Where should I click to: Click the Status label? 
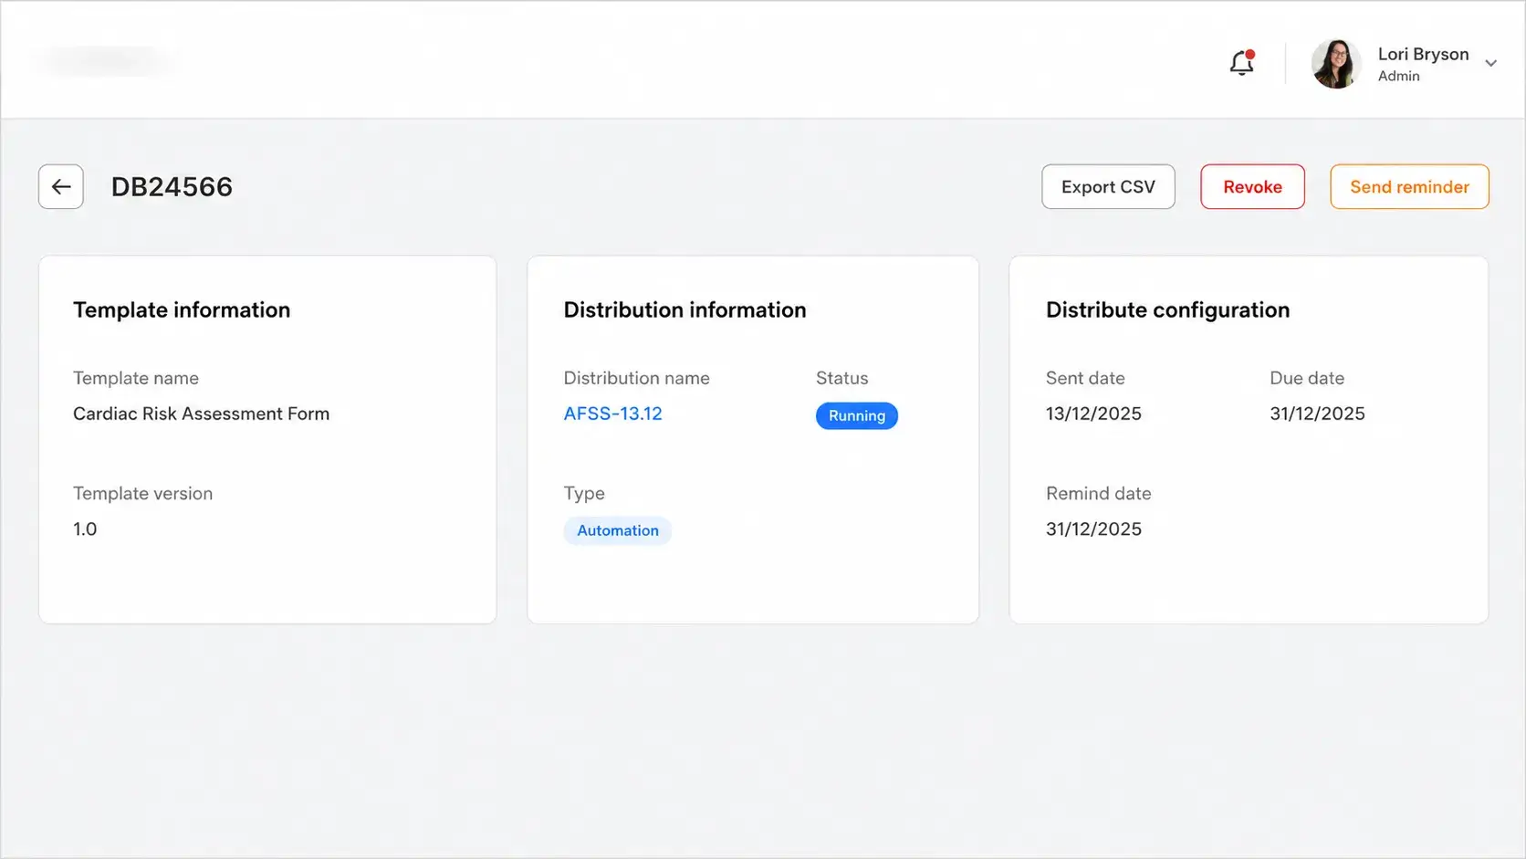pos(841,378)
